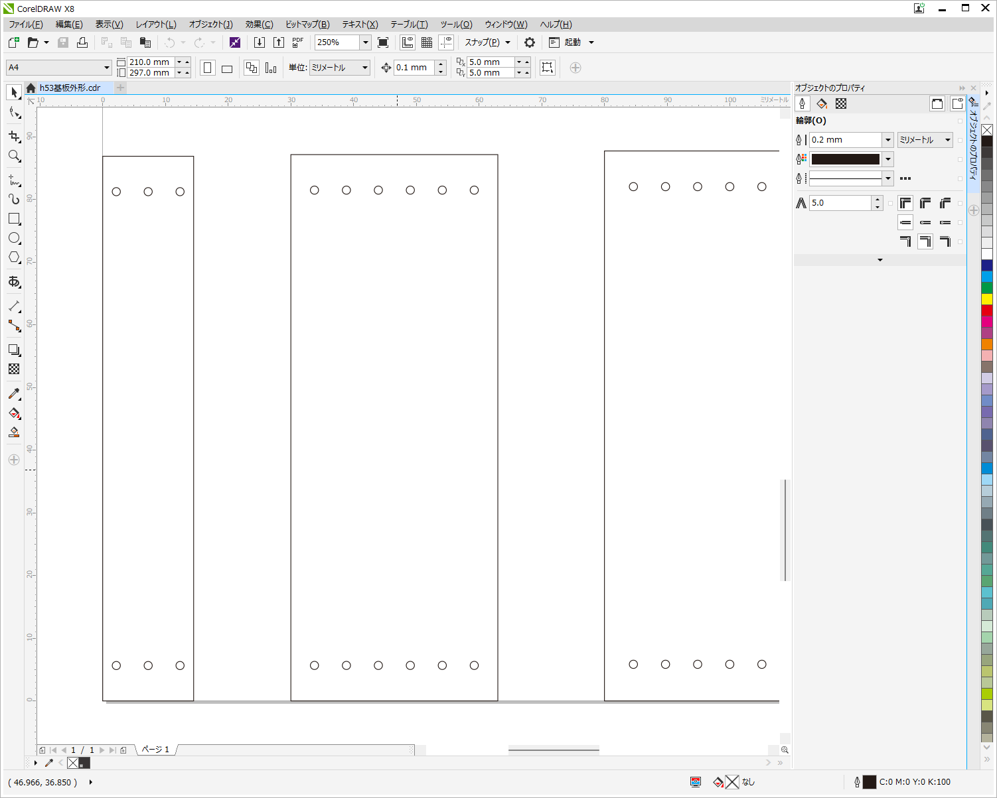Select the Zoom magnifier tool
The image size is (997, 798).
(x=14, y=156)
